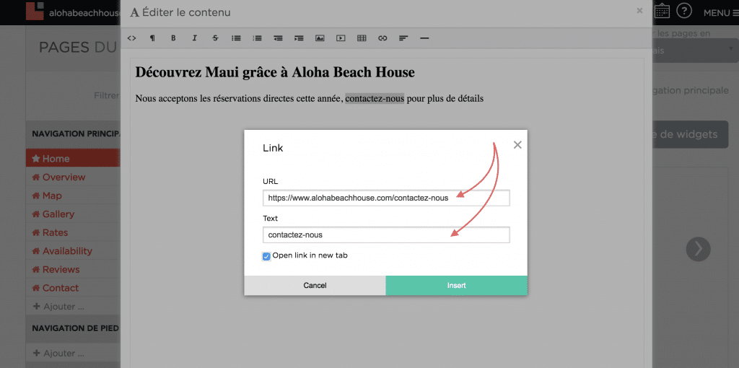The image size is (739, 368).
Task: Select the Home page in navigation
Action: point(73,159)
